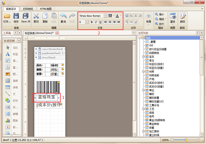Click the Save All (Save All) ribbon button
Screen dimensions: 206x144
pos(26,18)
